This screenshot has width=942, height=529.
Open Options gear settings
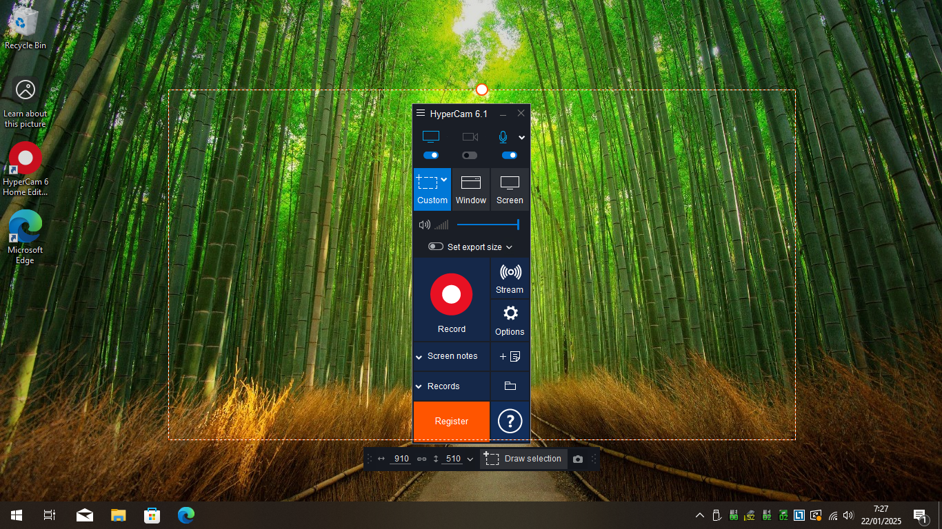(510, 320)
